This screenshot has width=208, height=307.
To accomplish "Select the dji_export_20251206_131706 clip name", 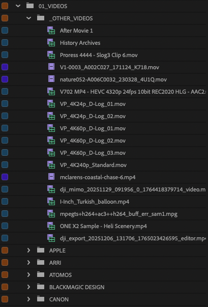I will pyautogui.click(x=133, y=238).
